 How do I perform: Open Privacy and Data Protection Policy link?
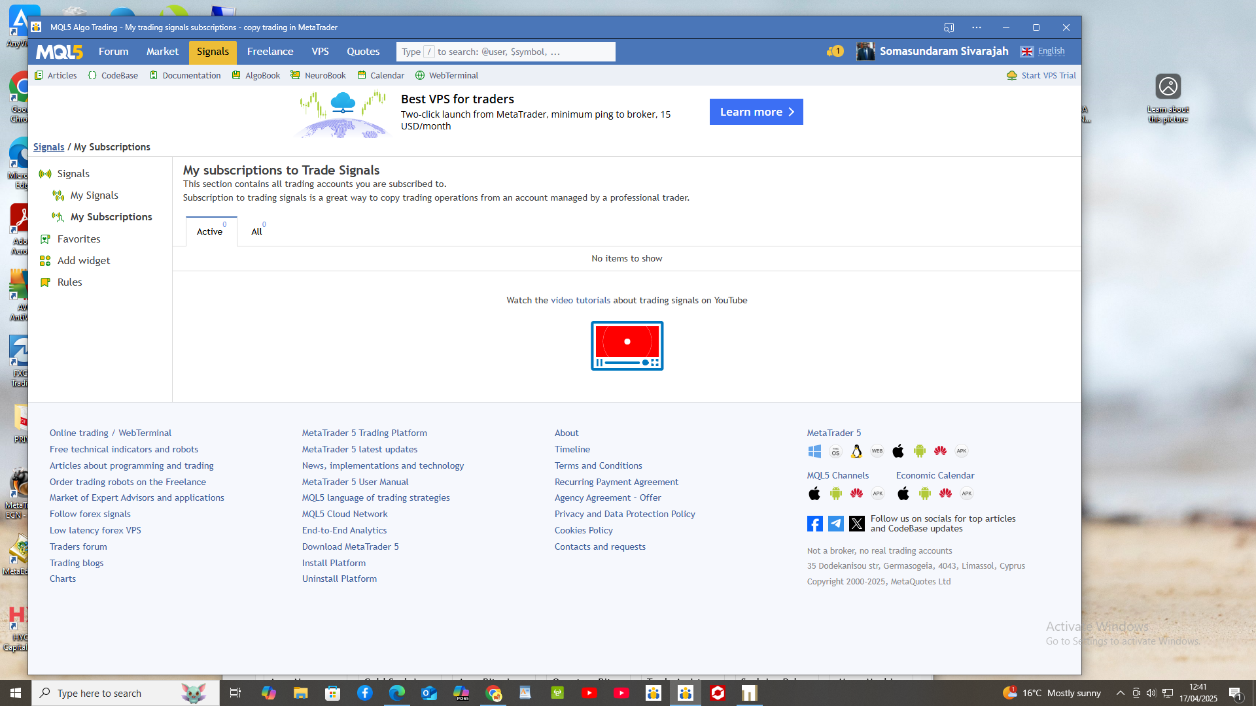pyautogui.click(x=625, y=514)
